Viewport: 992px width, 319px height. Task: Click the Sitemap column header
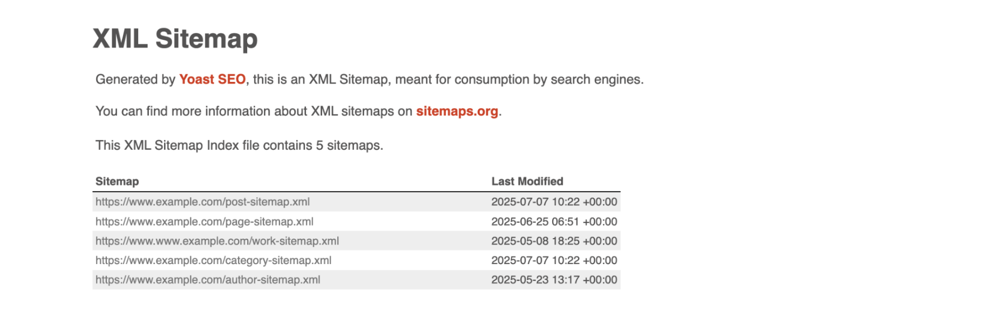pyautogui.click(x=117, y=182)
